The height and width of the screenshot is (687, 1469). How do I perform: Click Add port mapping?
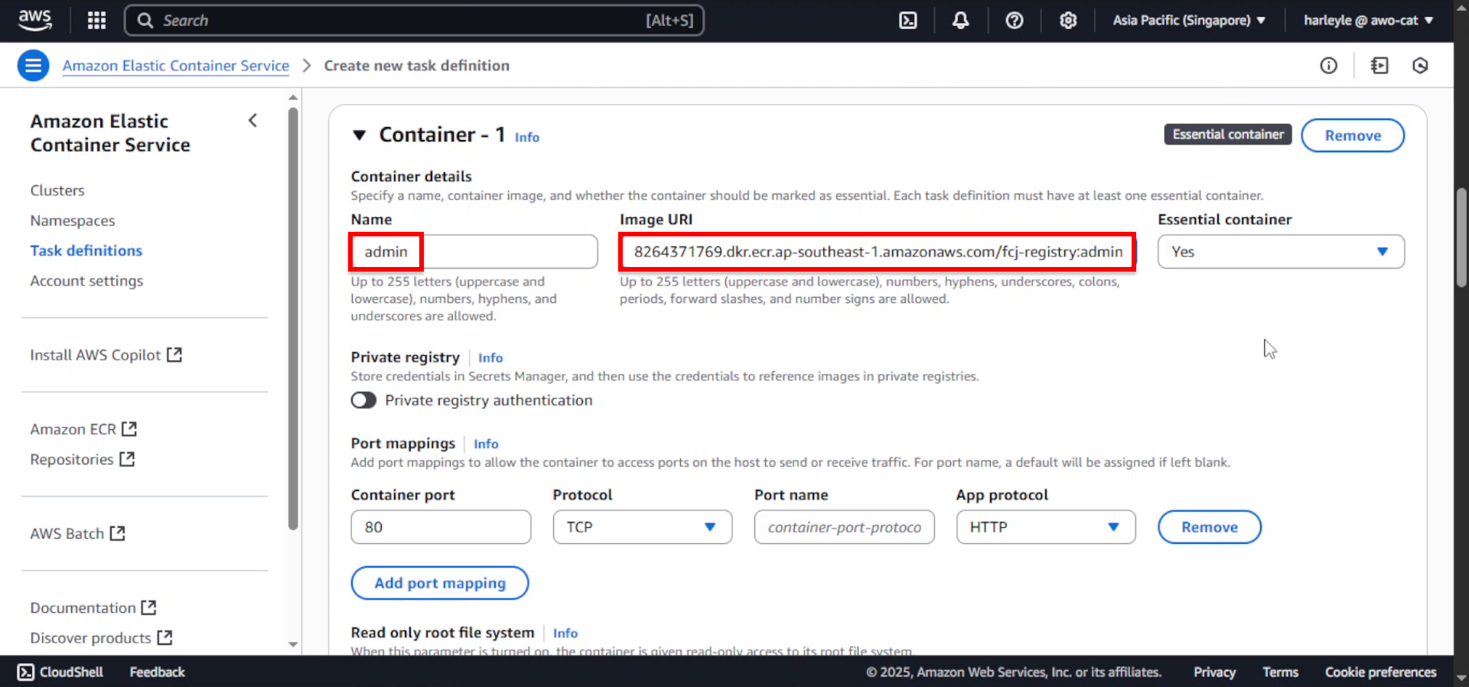point(440,583)
